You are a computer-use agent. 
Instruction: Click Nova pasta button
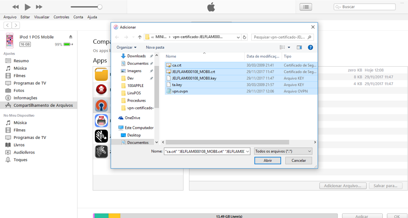pyautogui.click(x=155, y=47)
